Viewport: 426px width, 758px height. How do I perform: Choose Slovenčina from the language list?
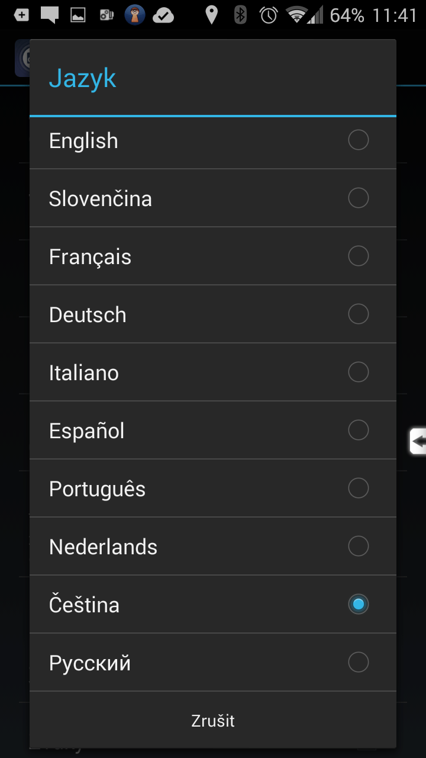click(101, 198)
